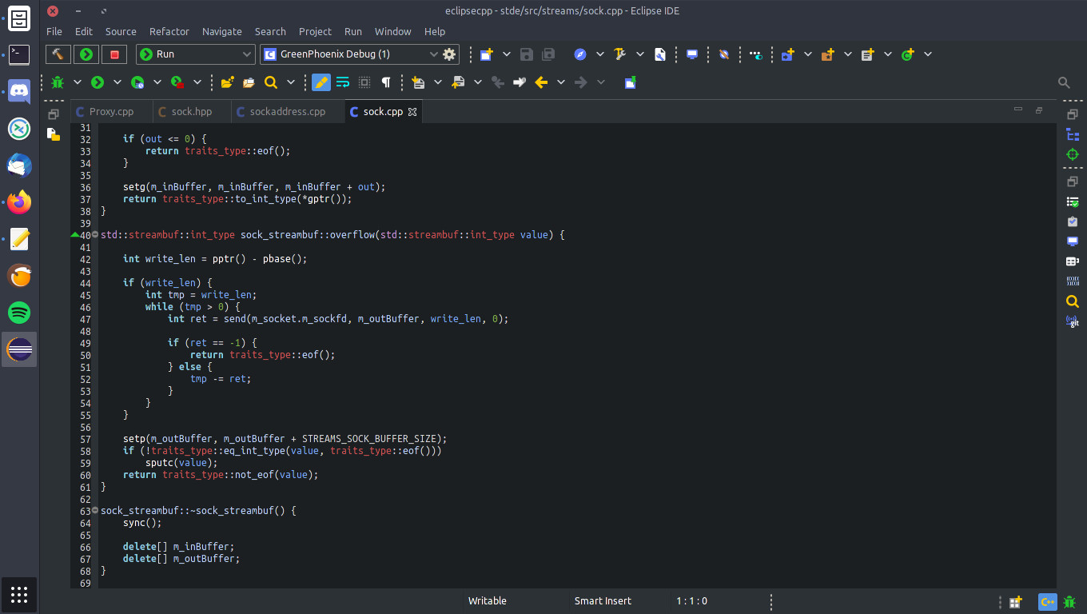The height and width of the screenshot is (614, 1087).
Task: Close the sock.cpp editor tab
Action: [412, 112]
